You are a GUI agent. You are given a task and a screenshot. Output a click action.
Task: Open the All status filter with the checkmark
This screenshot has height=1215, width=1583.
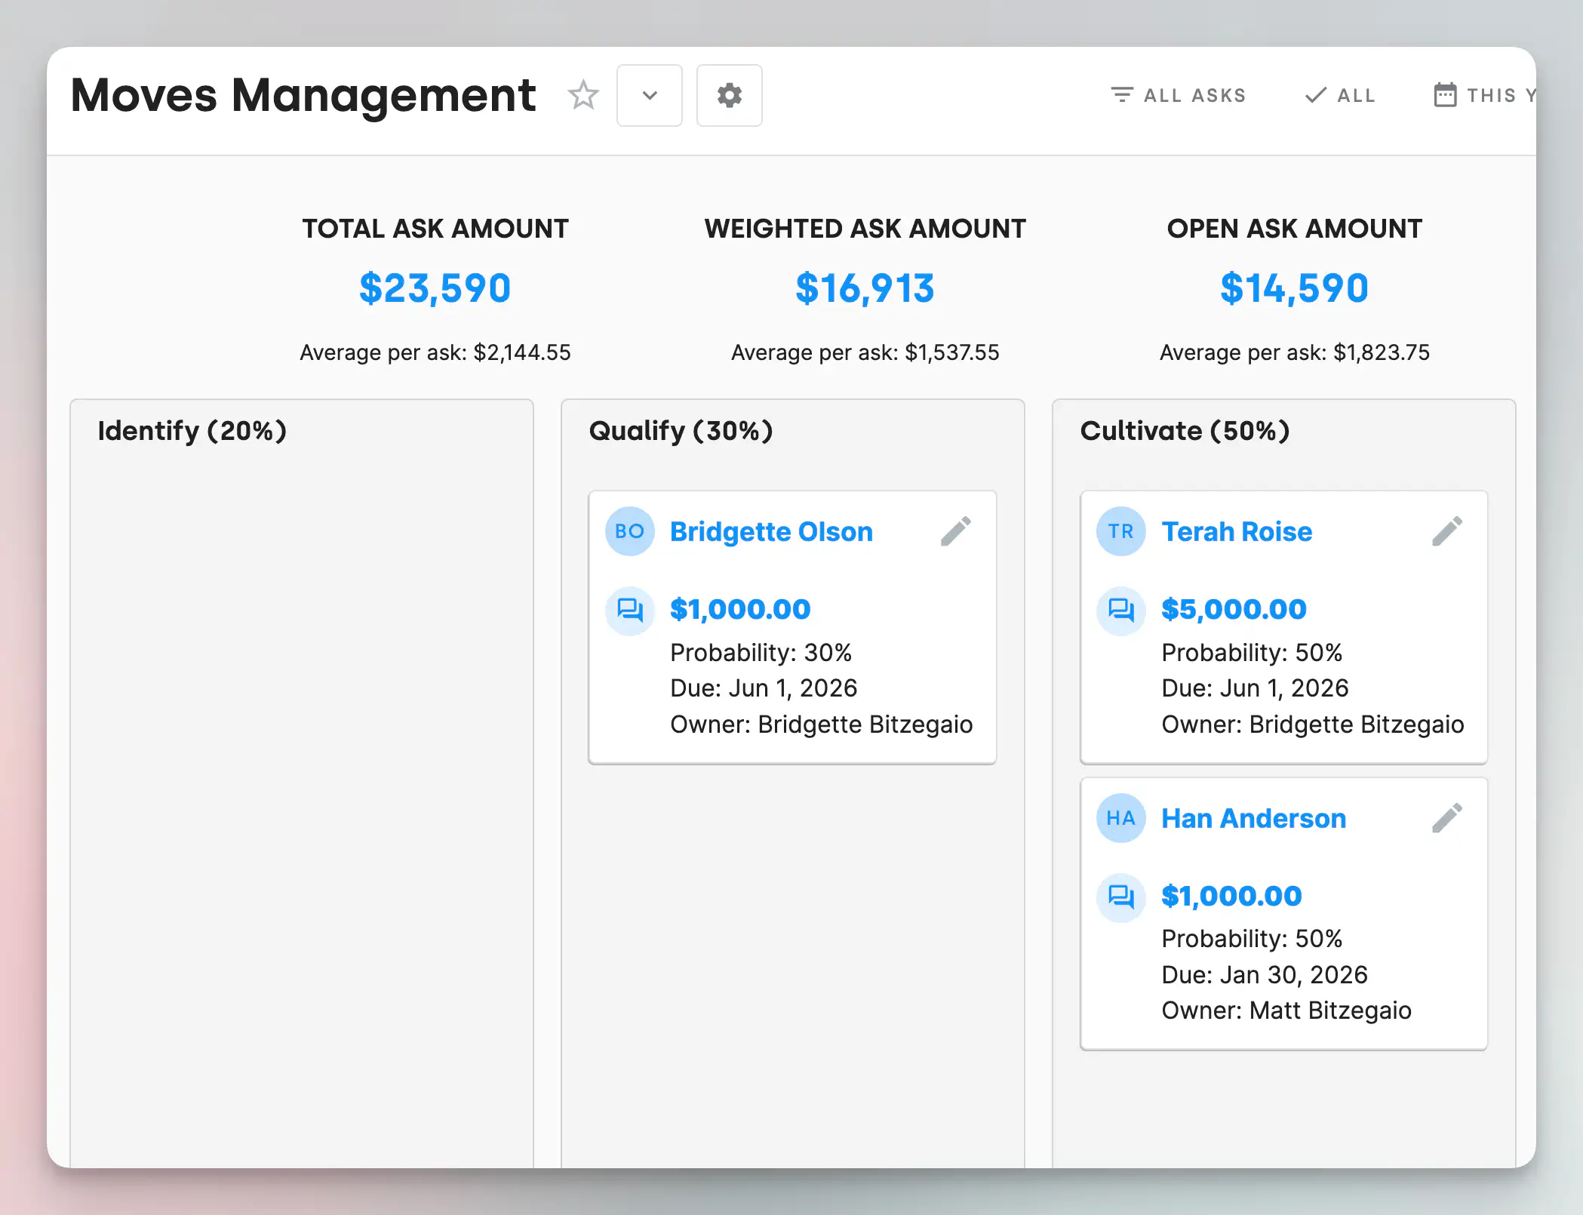click(x=1340, y=95)
